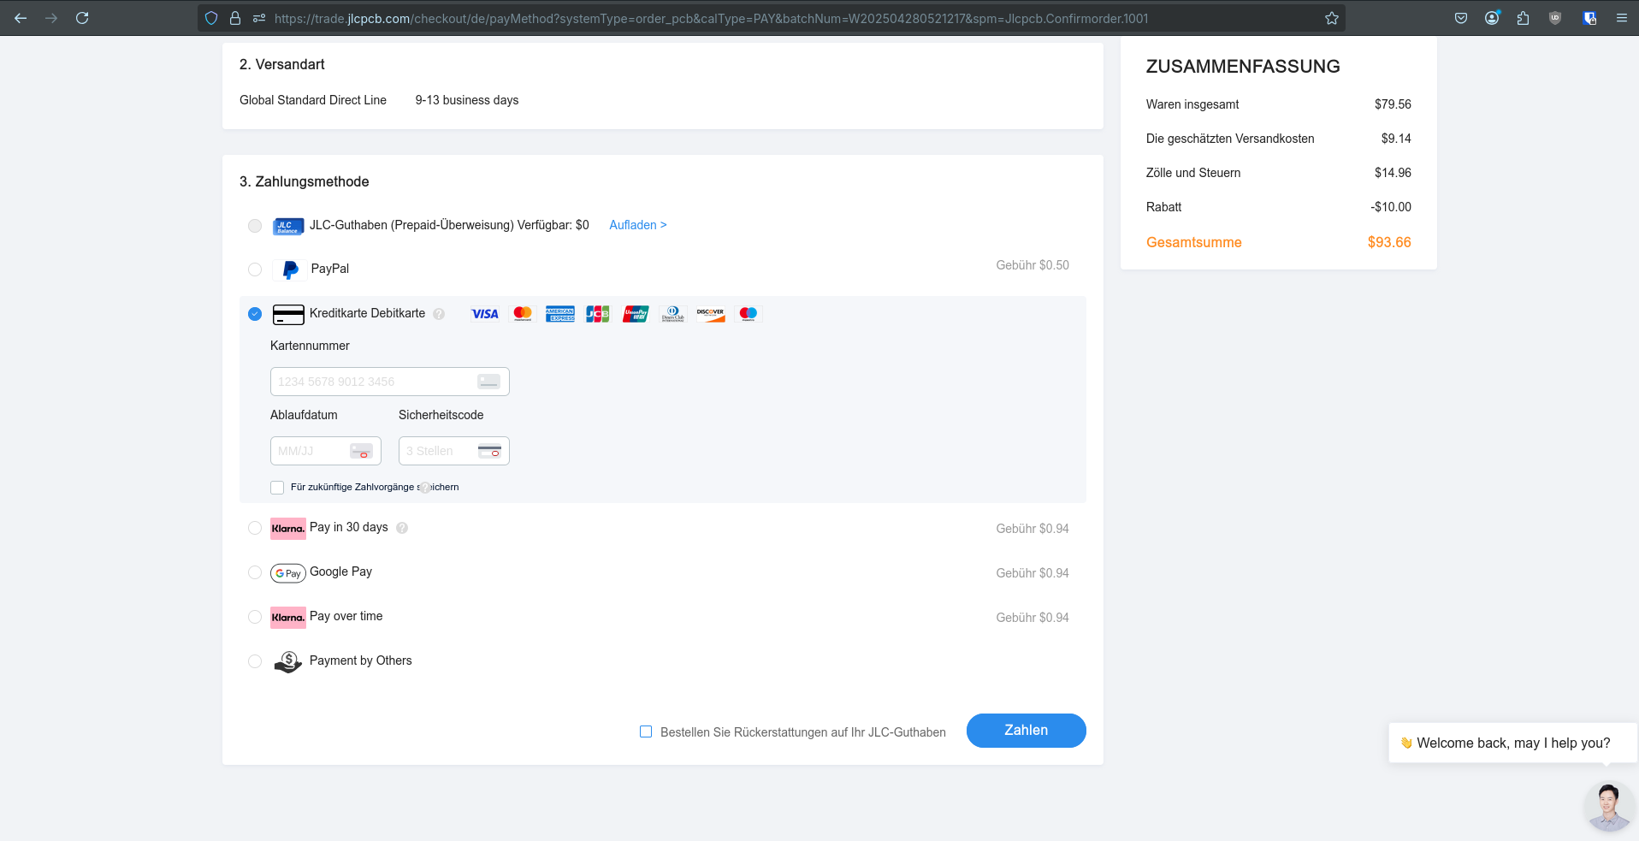Select Klarna Pay in 30 days radio button

[x=255, y=528]
